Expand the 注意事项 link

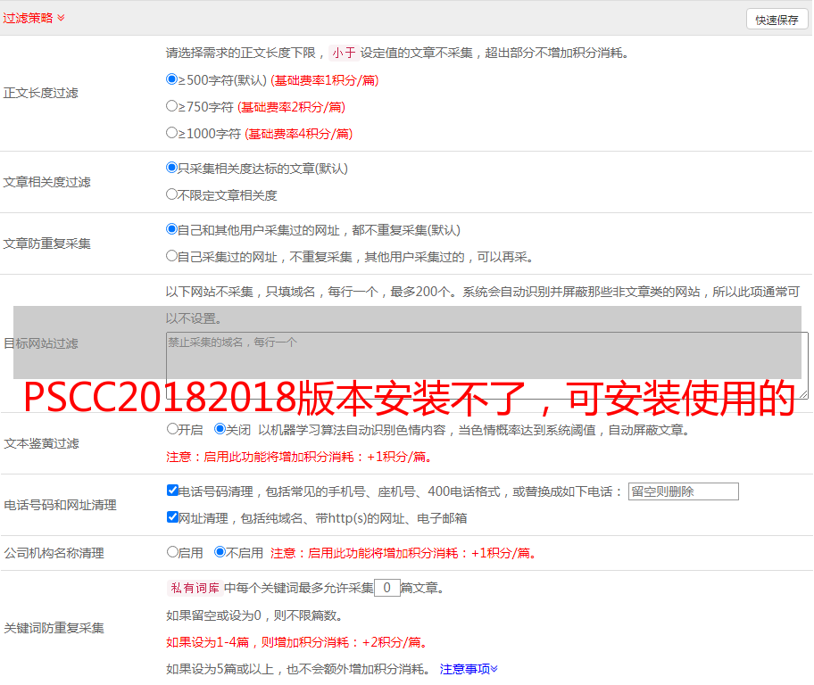click(x=469, y=669)
